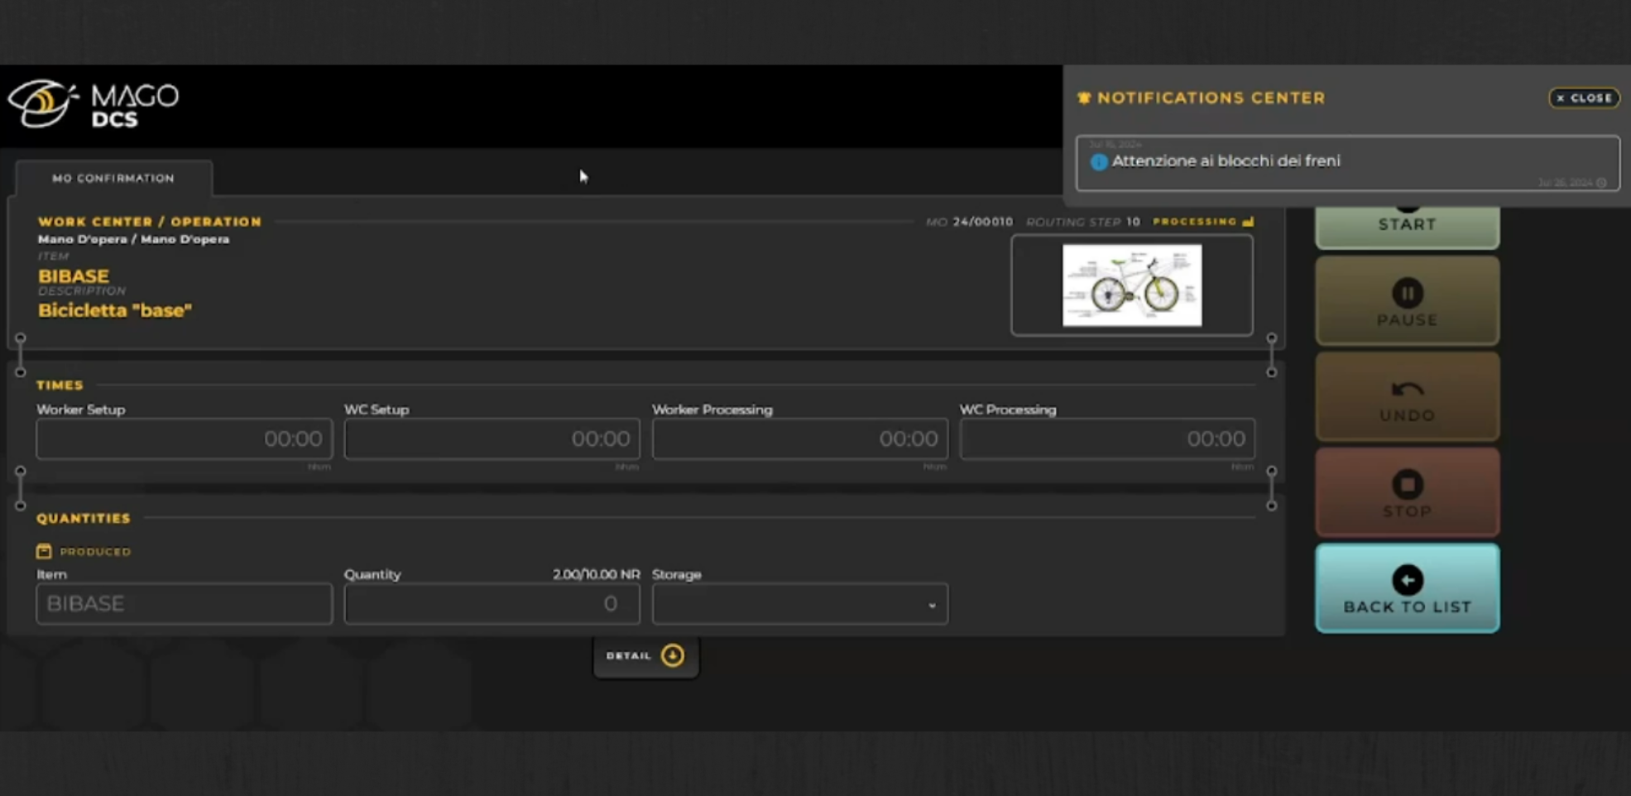Viewport: 1631px width, 796px height.
Task: Switch to the MO Confirmation tab
Action: click(x=113, y=178)
